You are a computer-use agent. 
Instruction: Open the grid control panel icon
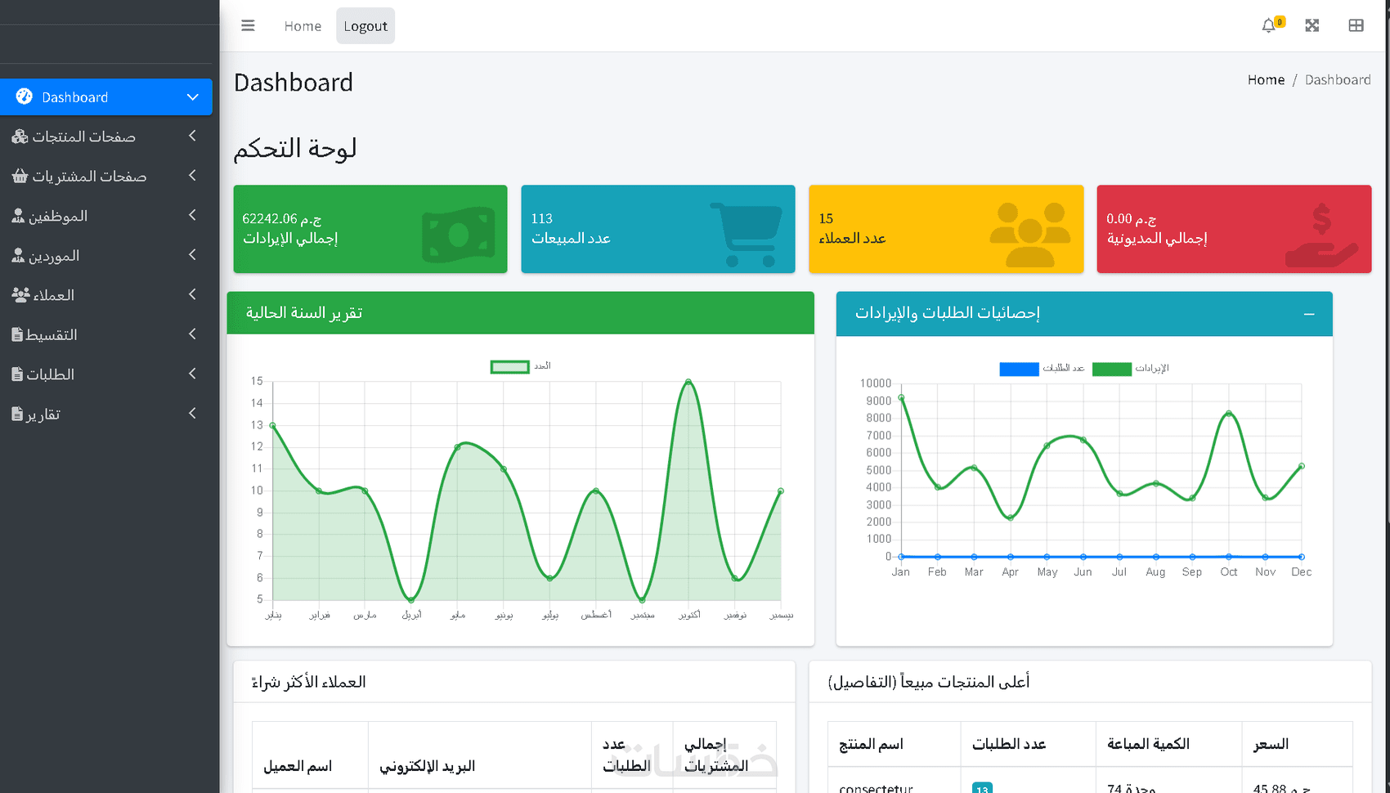tap(1356, 25)
